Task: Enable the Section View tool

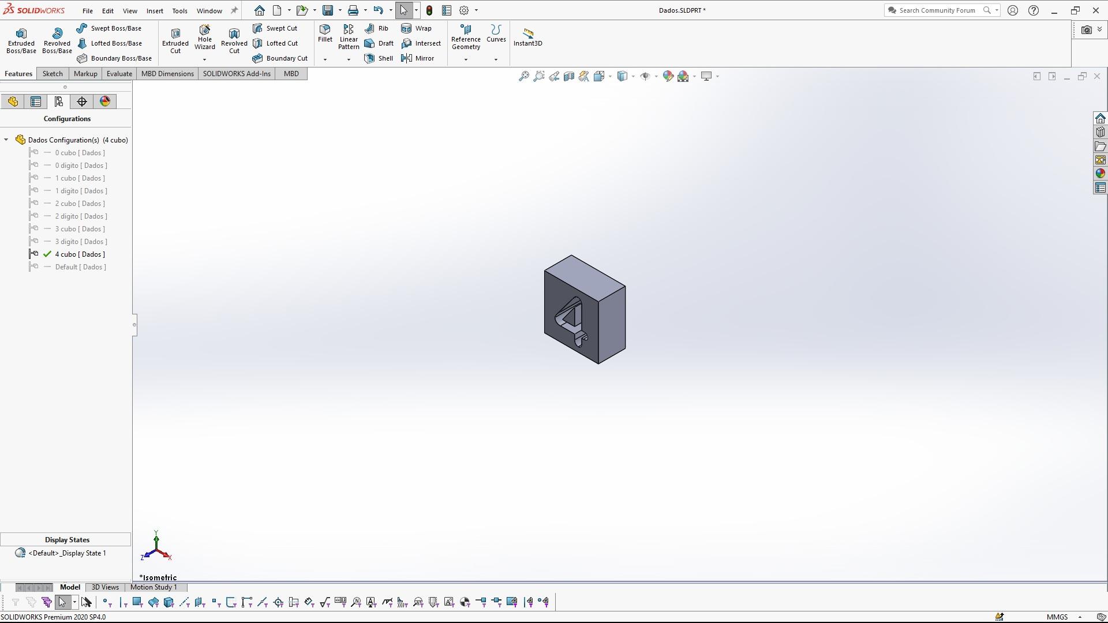Action: point(569,76)
